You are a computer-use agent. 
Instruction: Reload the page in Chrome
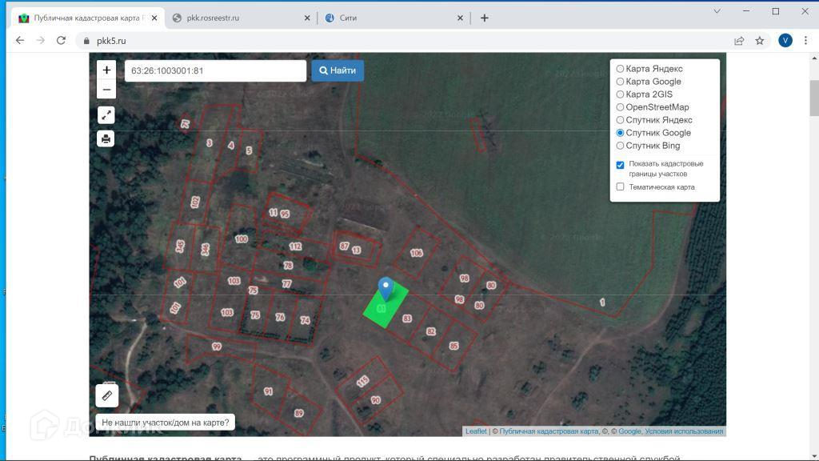(x=61, y=41)
